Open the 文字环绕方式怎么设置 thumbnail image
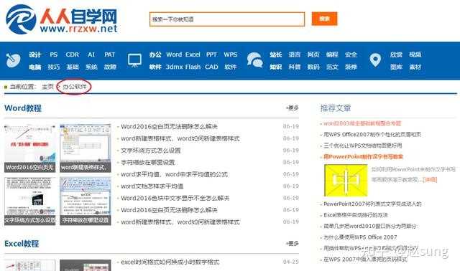This screenshot has height=271, width=460. coord(30,201)
